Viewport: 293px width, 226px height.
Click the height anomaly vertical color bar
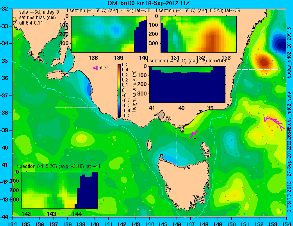[x=119, y=90]
